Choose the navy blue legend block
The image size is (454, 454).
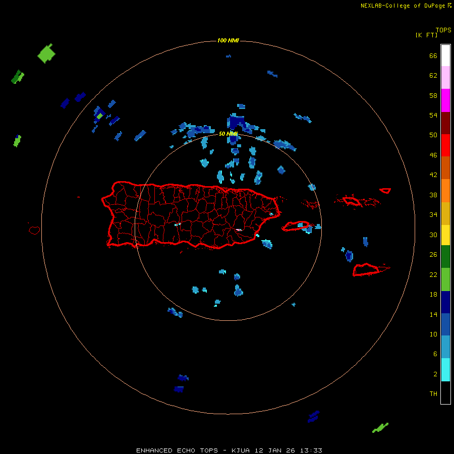click(445, 302)
